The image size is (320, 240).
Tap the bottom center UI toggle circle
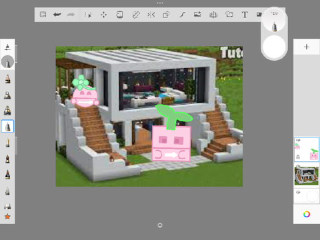[160, 225]
